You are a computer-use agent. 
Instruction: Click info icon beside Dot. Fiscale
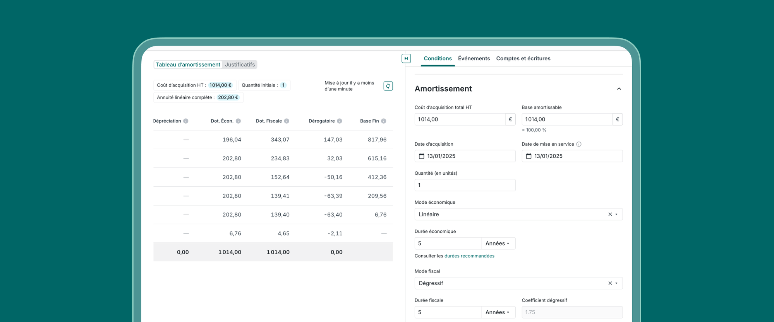pos(287,121)
